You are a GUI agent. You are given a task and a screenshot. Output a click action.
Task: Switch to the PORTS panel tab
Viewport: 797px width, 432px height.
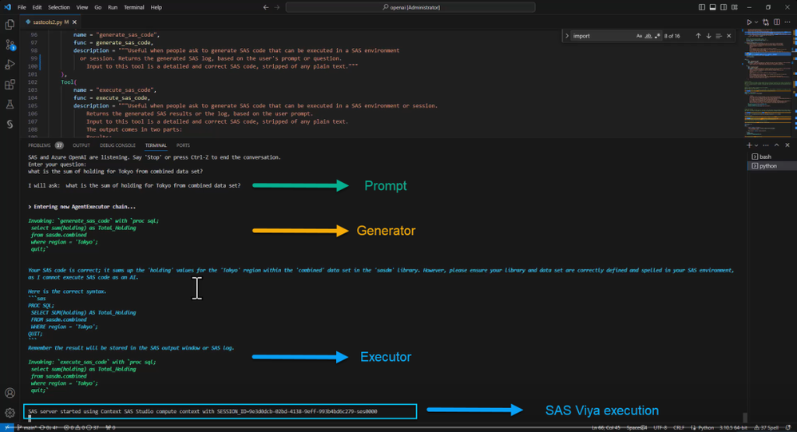pyautogui.click(x=183, y=145)
